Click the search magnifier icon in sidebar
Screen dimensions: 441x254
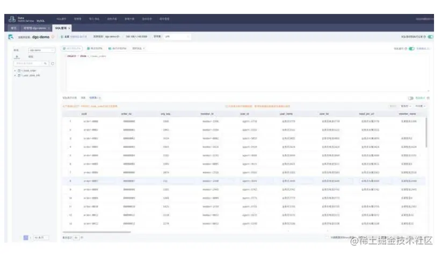(x=45, y=63)
